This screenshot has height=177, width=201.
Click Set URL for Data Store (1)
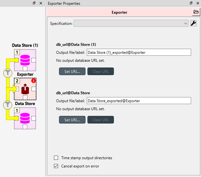[x=72, y=71]
